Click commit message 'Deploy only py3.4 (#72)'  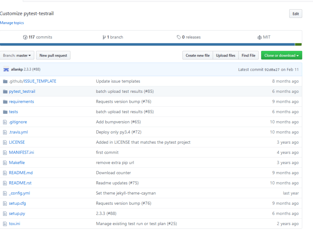click(118, 132)
